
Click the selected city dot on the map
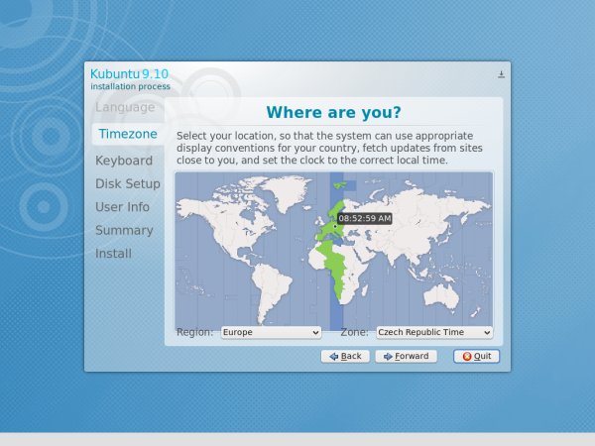(335, 226)
